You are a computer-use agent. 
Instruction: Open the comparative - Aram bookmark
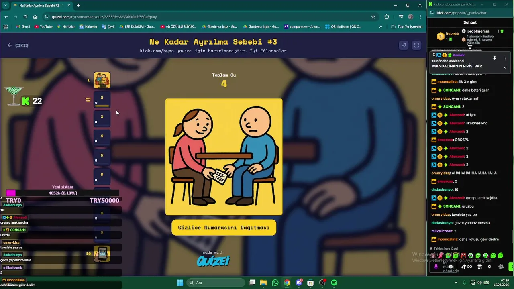(x=302, y=27)
